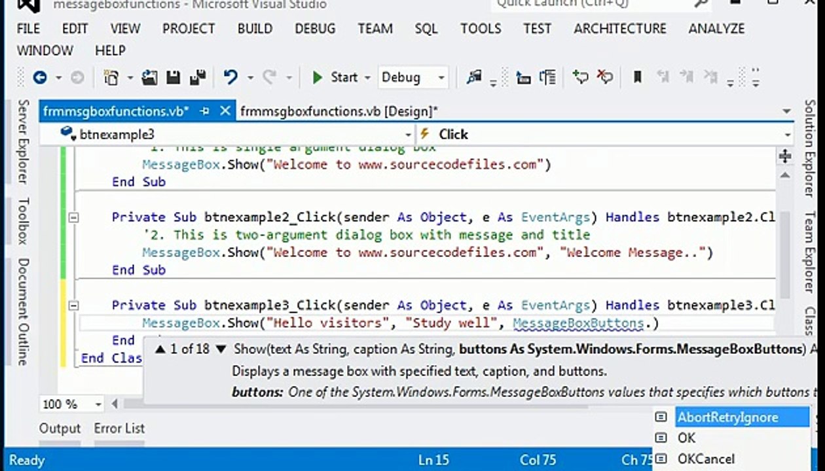Open the New Project dropdown arrow
Image resolution: width=825 pixels, height=471 pixels.
(130, 78)
